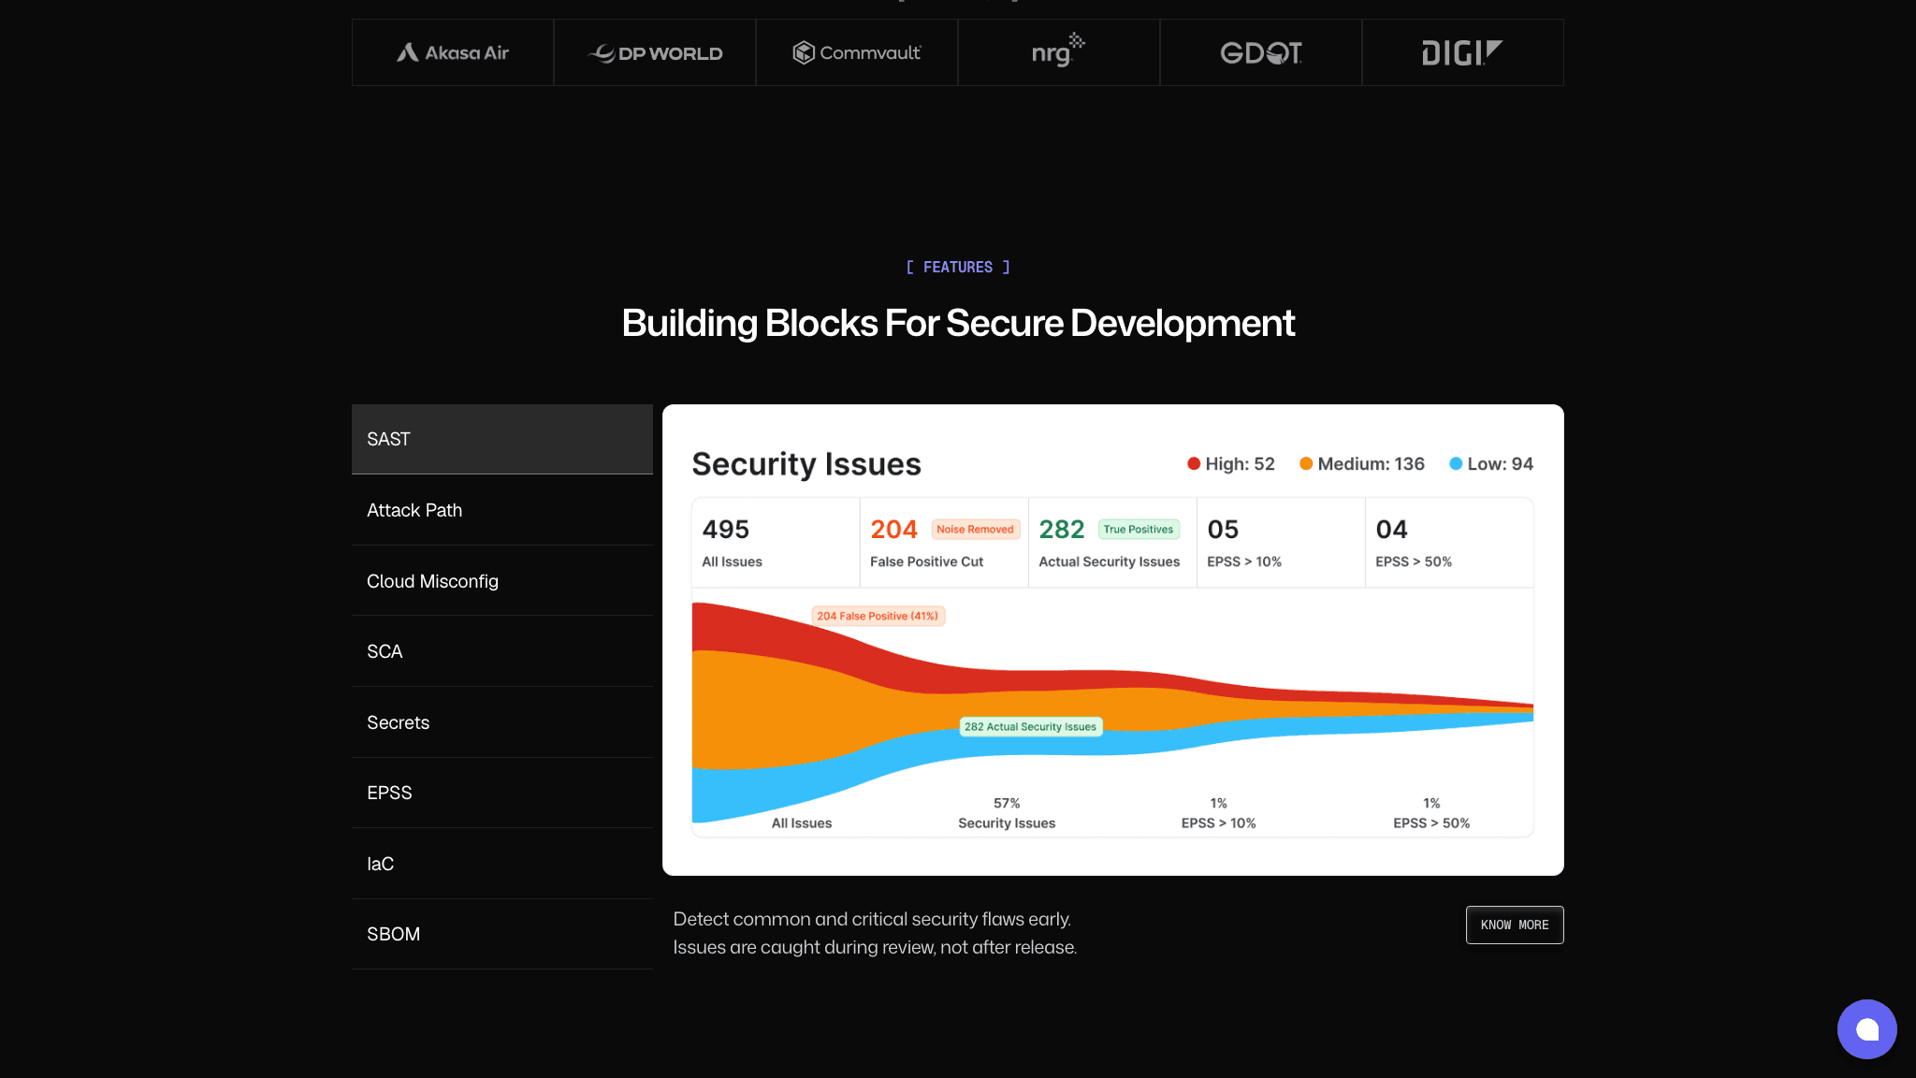Click the Noise Removed badge
The image size is (1916, 1078).
click(975, 530)
